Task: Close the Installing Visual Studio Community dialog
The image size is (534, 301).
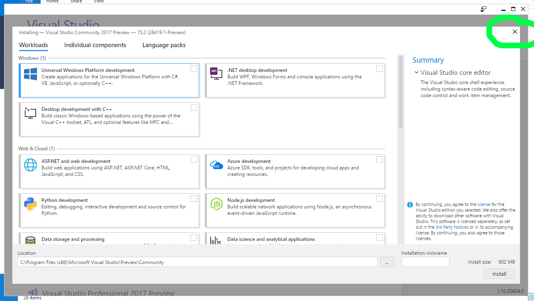Action: 515,32
